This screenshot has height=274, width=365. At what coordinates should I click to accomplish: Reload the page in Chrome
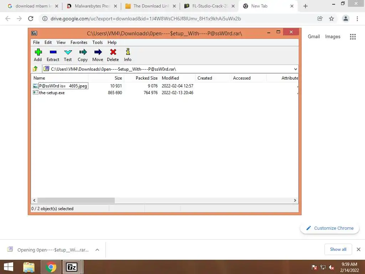point(31,19)
